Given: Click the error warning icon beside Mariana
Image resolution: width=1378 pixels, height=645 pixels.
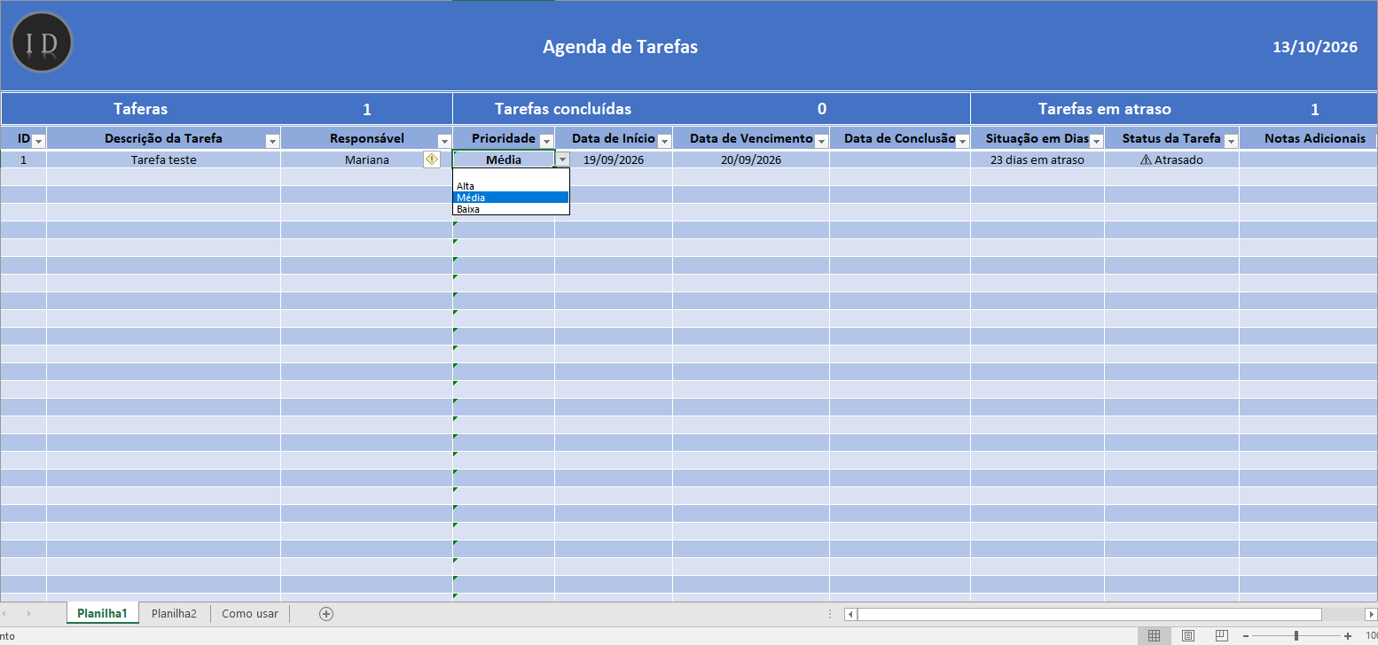Looking at the screenshot, I should click(x=432, y=159).
